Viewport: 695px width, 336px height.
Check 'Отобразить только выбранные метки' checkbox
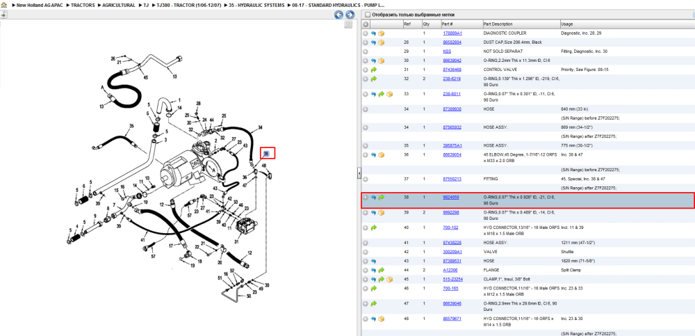367,15
